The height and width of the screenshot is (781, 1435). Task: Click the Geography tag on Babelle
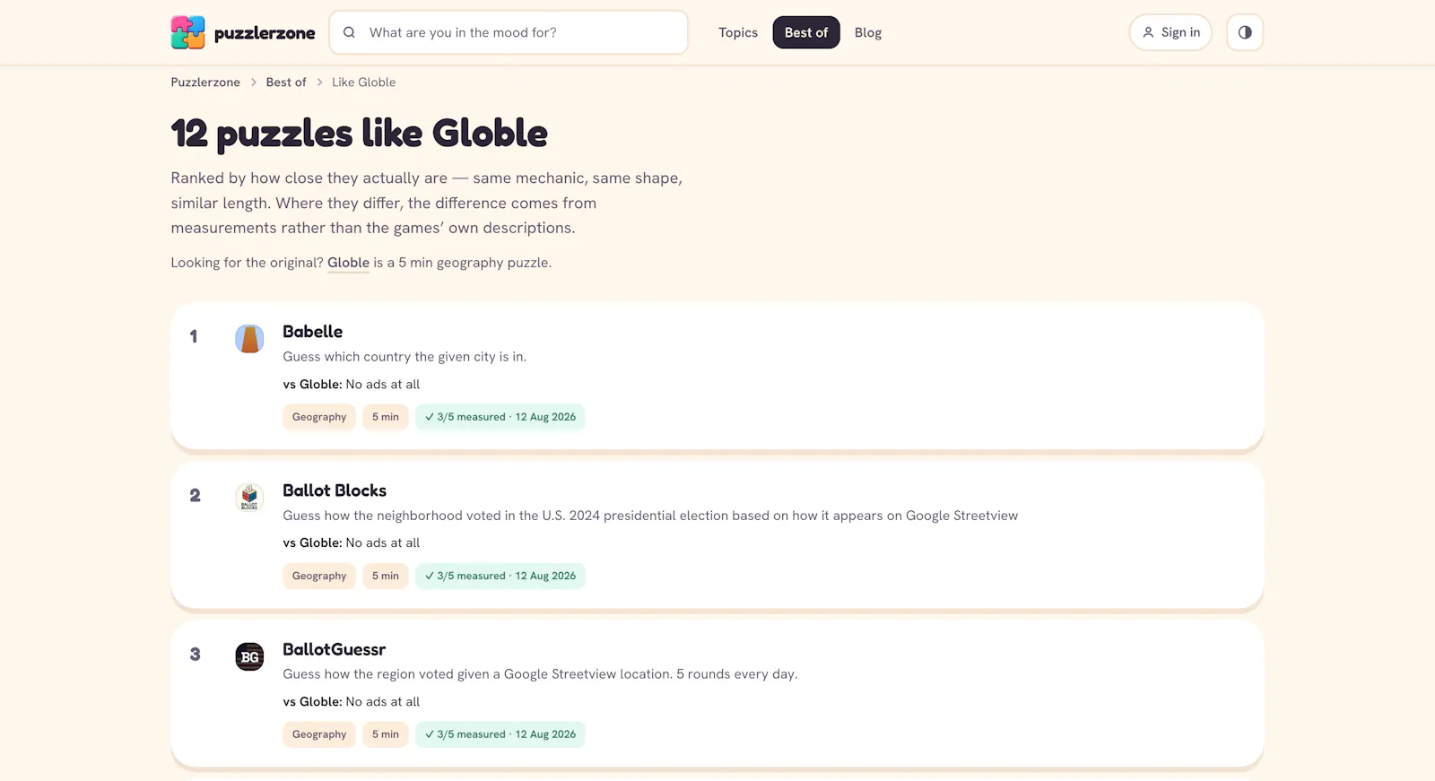pos(319,417)
